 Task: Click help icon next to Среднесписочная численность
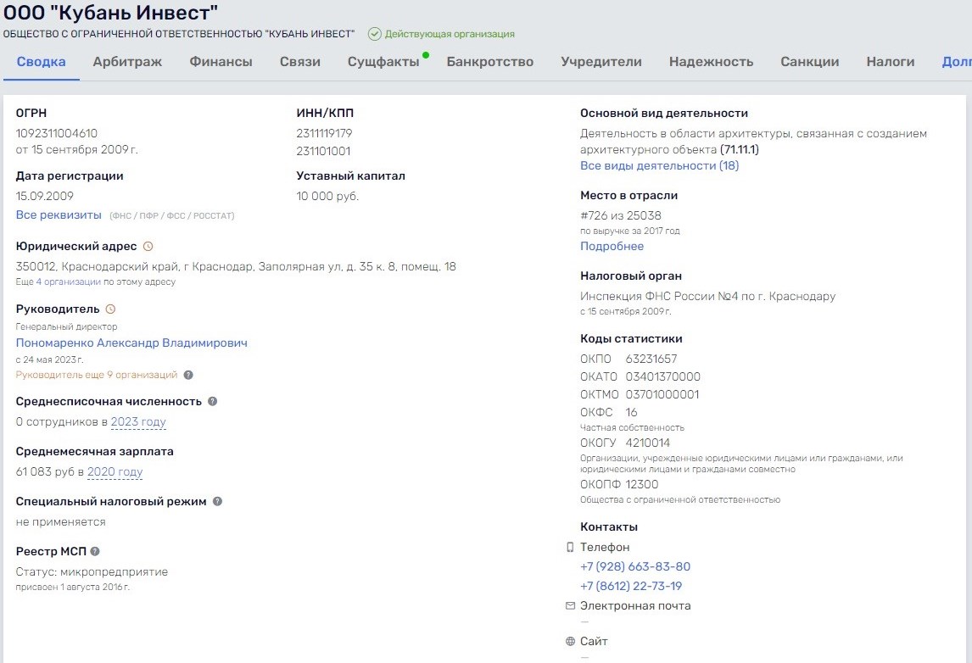(213, 401)
